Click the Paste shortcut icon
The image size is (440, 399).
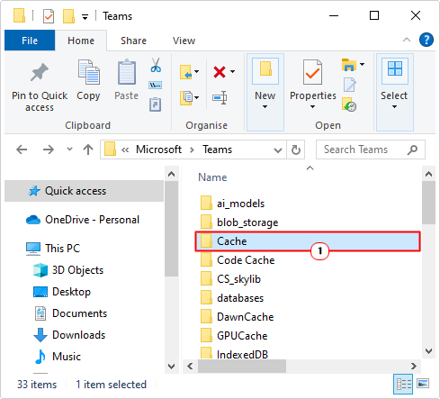(156, 104)
